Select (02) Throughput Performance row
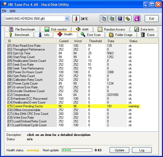Screen dimensions: 163x157 [x=73, y=49]
